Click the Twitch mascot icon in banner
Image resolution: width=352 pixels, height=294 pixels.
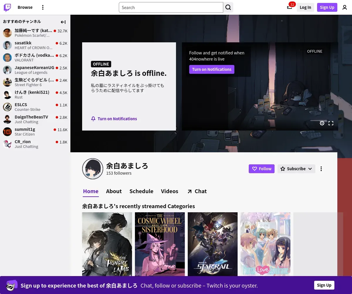12,285
